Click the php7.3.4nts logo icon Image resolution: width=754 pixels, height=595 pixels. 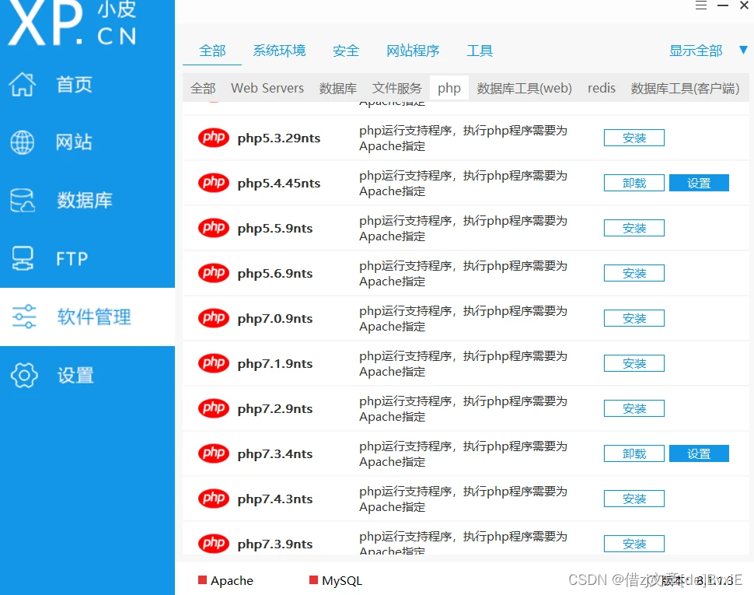214,453
